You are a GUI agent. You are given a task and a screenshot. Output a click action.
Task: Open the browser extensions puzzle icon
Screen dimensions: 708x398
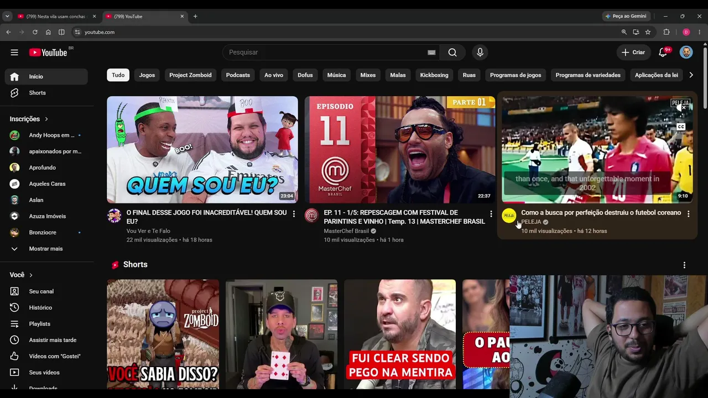pyautogui.click(x=667, y=32)
